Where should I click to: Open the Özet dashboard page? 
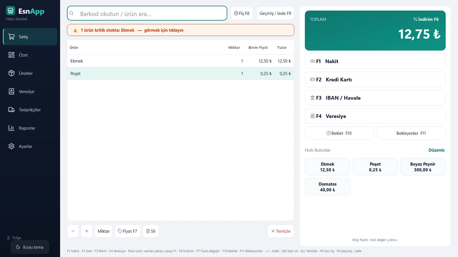tap(30, 55)
